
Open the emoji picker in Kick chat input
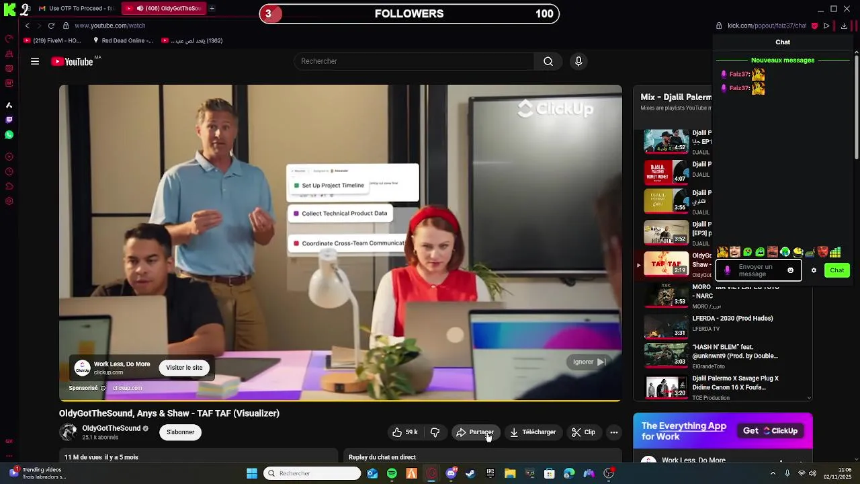pos(790,270)
